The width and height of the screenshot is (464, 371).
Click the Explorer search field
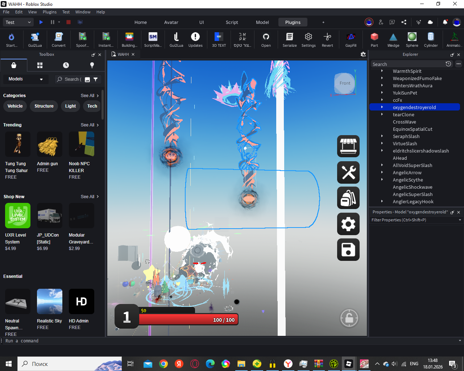click(407, 64)
